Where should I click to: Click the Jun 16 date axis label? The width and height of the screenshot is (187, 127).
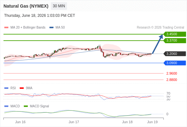20,122
